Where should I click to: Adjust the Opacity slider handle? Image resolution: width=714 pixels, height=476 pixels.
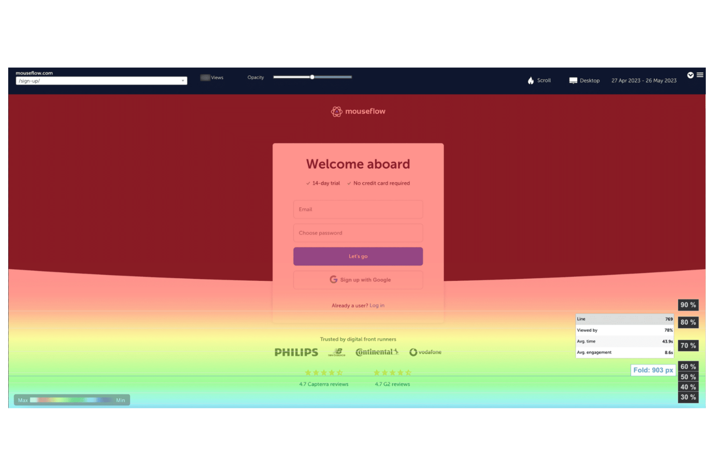point(312,76)
